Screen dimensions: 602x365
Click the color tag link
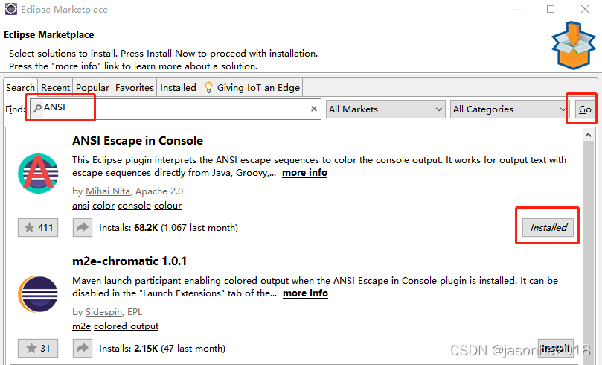103,205
